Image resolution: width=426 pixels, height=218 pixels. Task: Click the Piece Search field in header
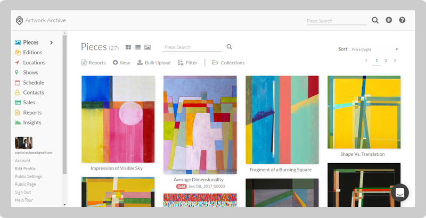(x=336, y=21)
